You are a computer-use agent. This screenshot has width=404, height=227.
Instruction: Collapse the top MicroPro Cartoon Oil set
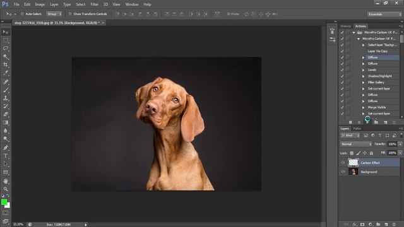tap(353, 33)
